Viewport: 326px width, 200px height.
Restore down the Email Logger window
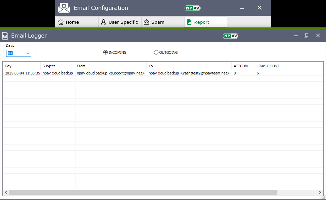click(x=306, y=36)
